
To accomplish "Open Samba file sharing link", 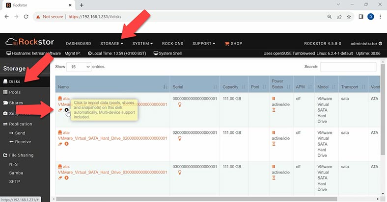I will click(16, 173).
